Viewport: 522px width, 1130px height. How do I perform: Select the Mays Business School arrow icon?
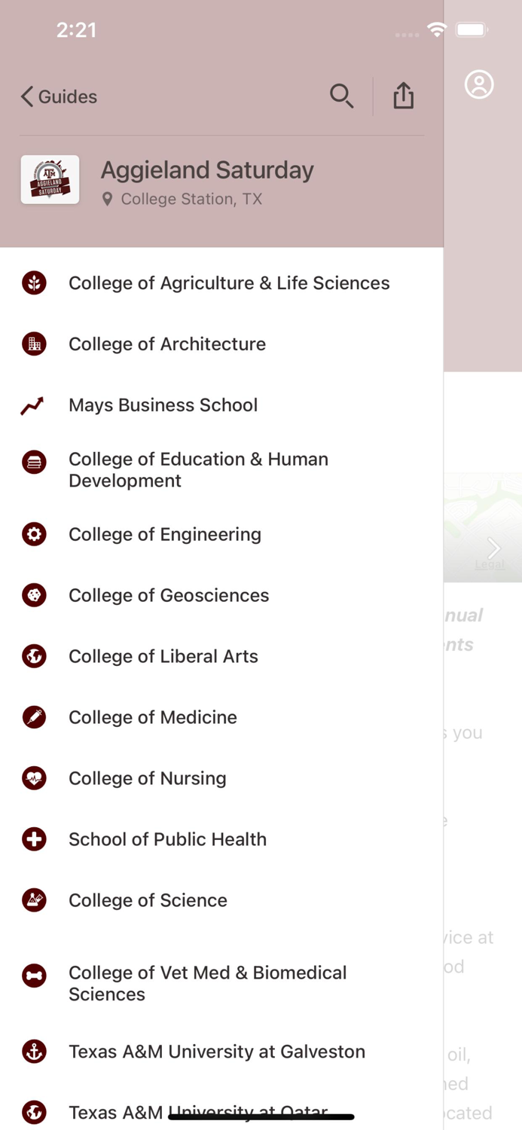coord(34,405)
